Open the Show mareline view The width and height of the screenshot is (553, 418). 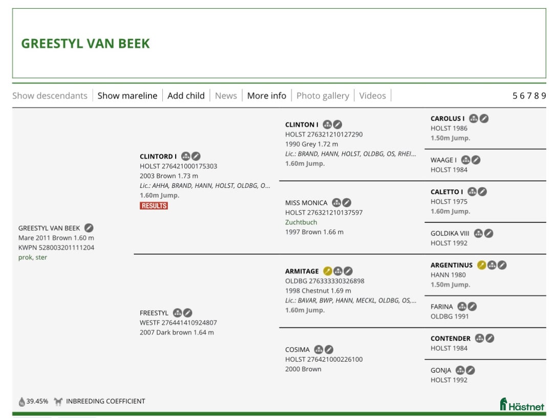tap(127, 96)
